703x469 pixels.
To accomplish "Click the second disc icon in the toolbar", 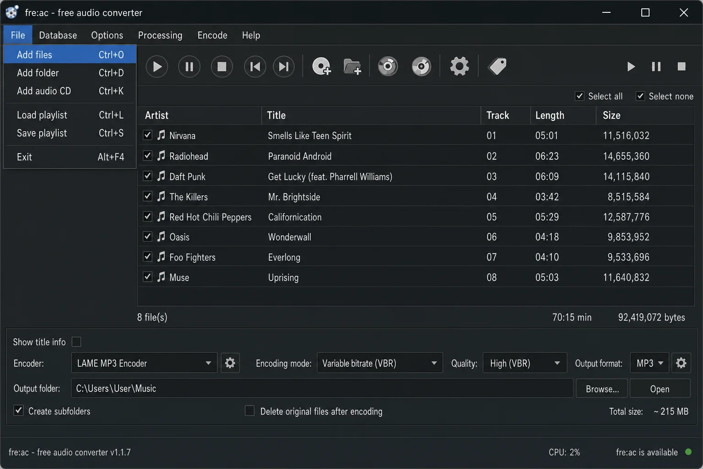I will pyautogui.click(x=422, y=67).
